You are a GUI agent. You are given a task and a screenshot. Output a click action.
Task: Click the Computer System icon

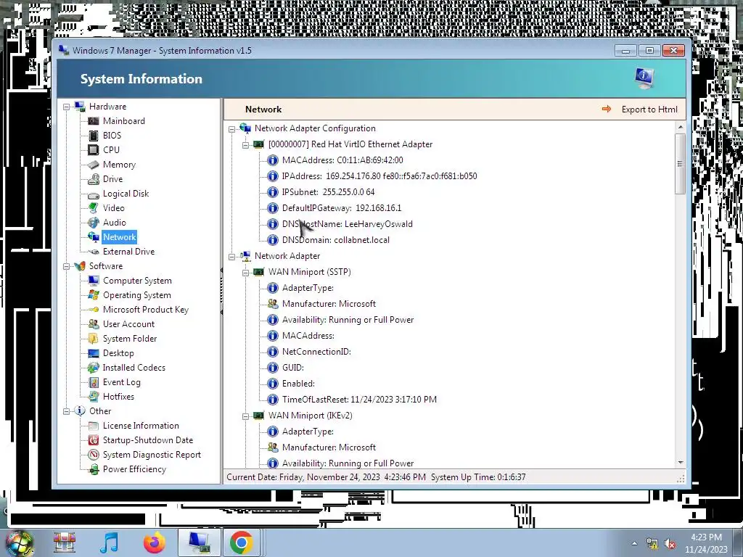[x=94, y=281]
